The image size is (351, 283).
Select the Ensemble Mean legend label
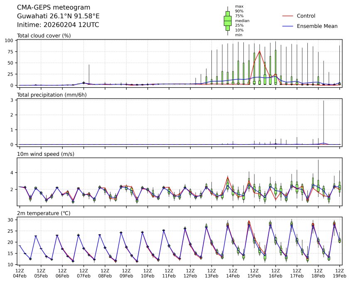(317, 26)
